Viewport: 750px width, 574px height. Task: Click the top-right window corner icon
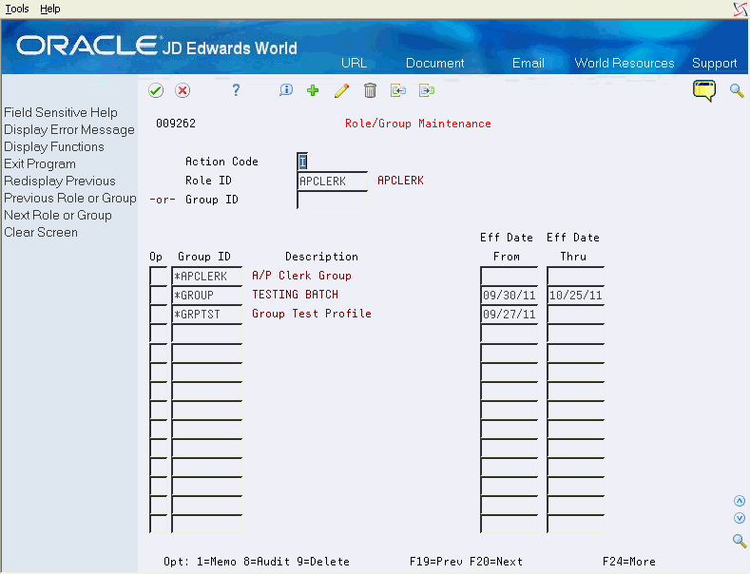coord(740,10)
